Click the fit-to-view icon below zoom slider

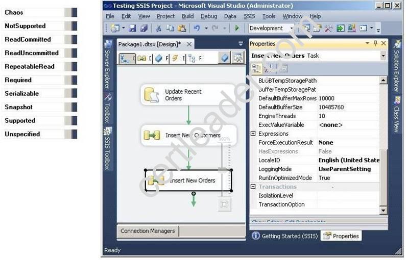coord(224,204)
